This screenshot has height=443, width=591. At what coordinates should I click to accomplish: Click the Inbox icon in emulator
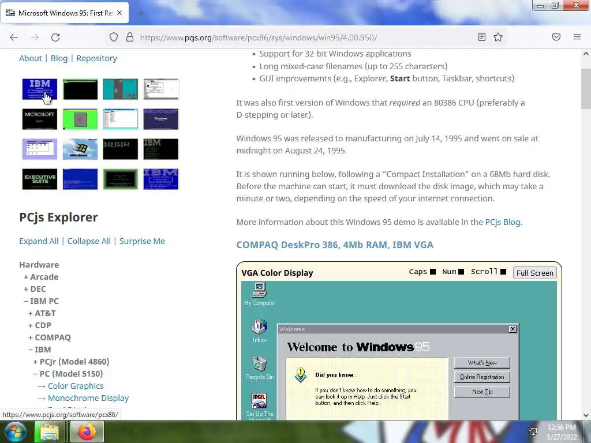(259, 331)
